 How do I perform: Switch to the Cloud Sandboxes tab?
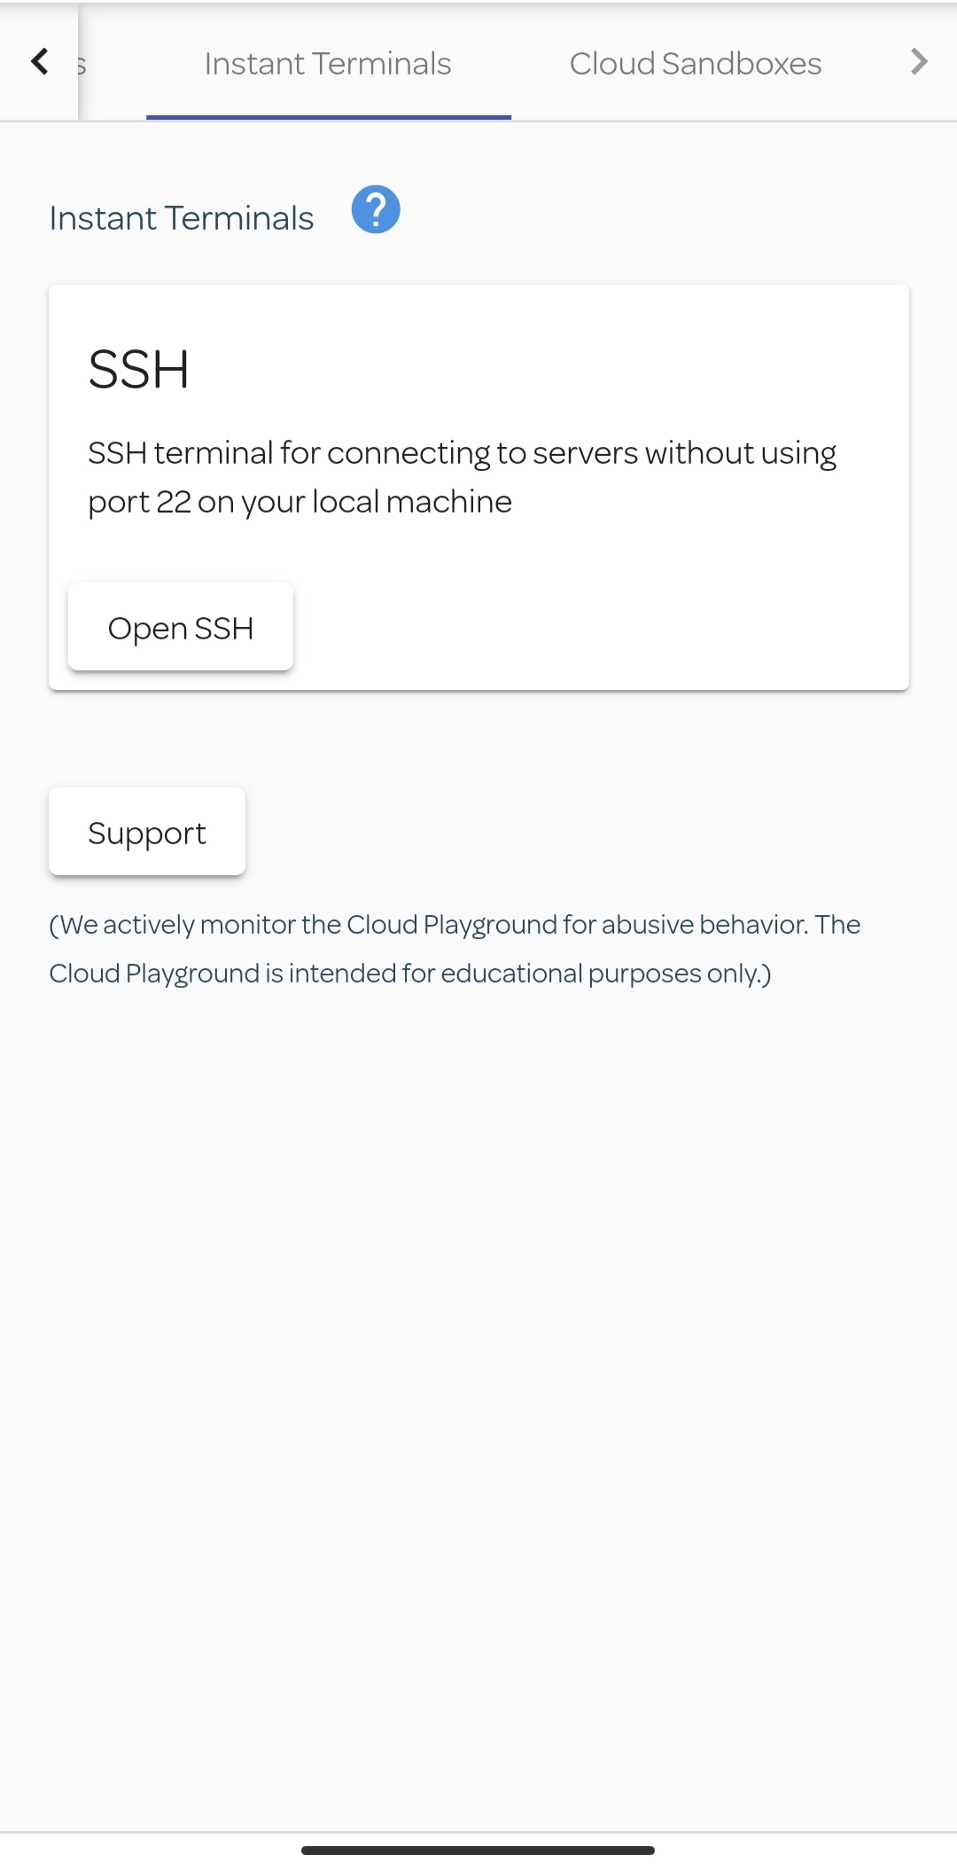tap(696, 63)
